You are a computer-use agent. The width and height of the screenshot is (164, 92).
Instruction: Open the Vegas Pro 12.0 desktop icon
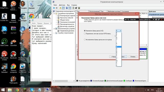[x=23, y=68]
